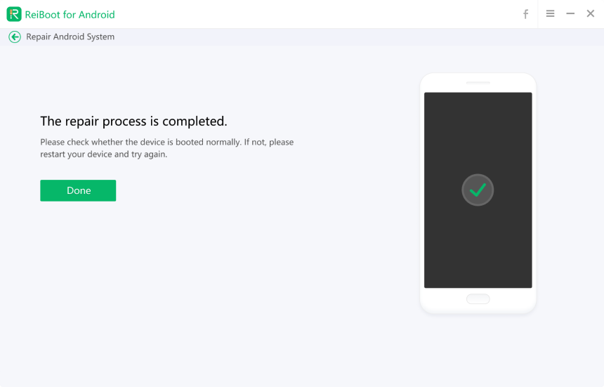Tap the phone's speaker slot
The width and height of the screenshot is (604, 387).
[x=478, y=83]
